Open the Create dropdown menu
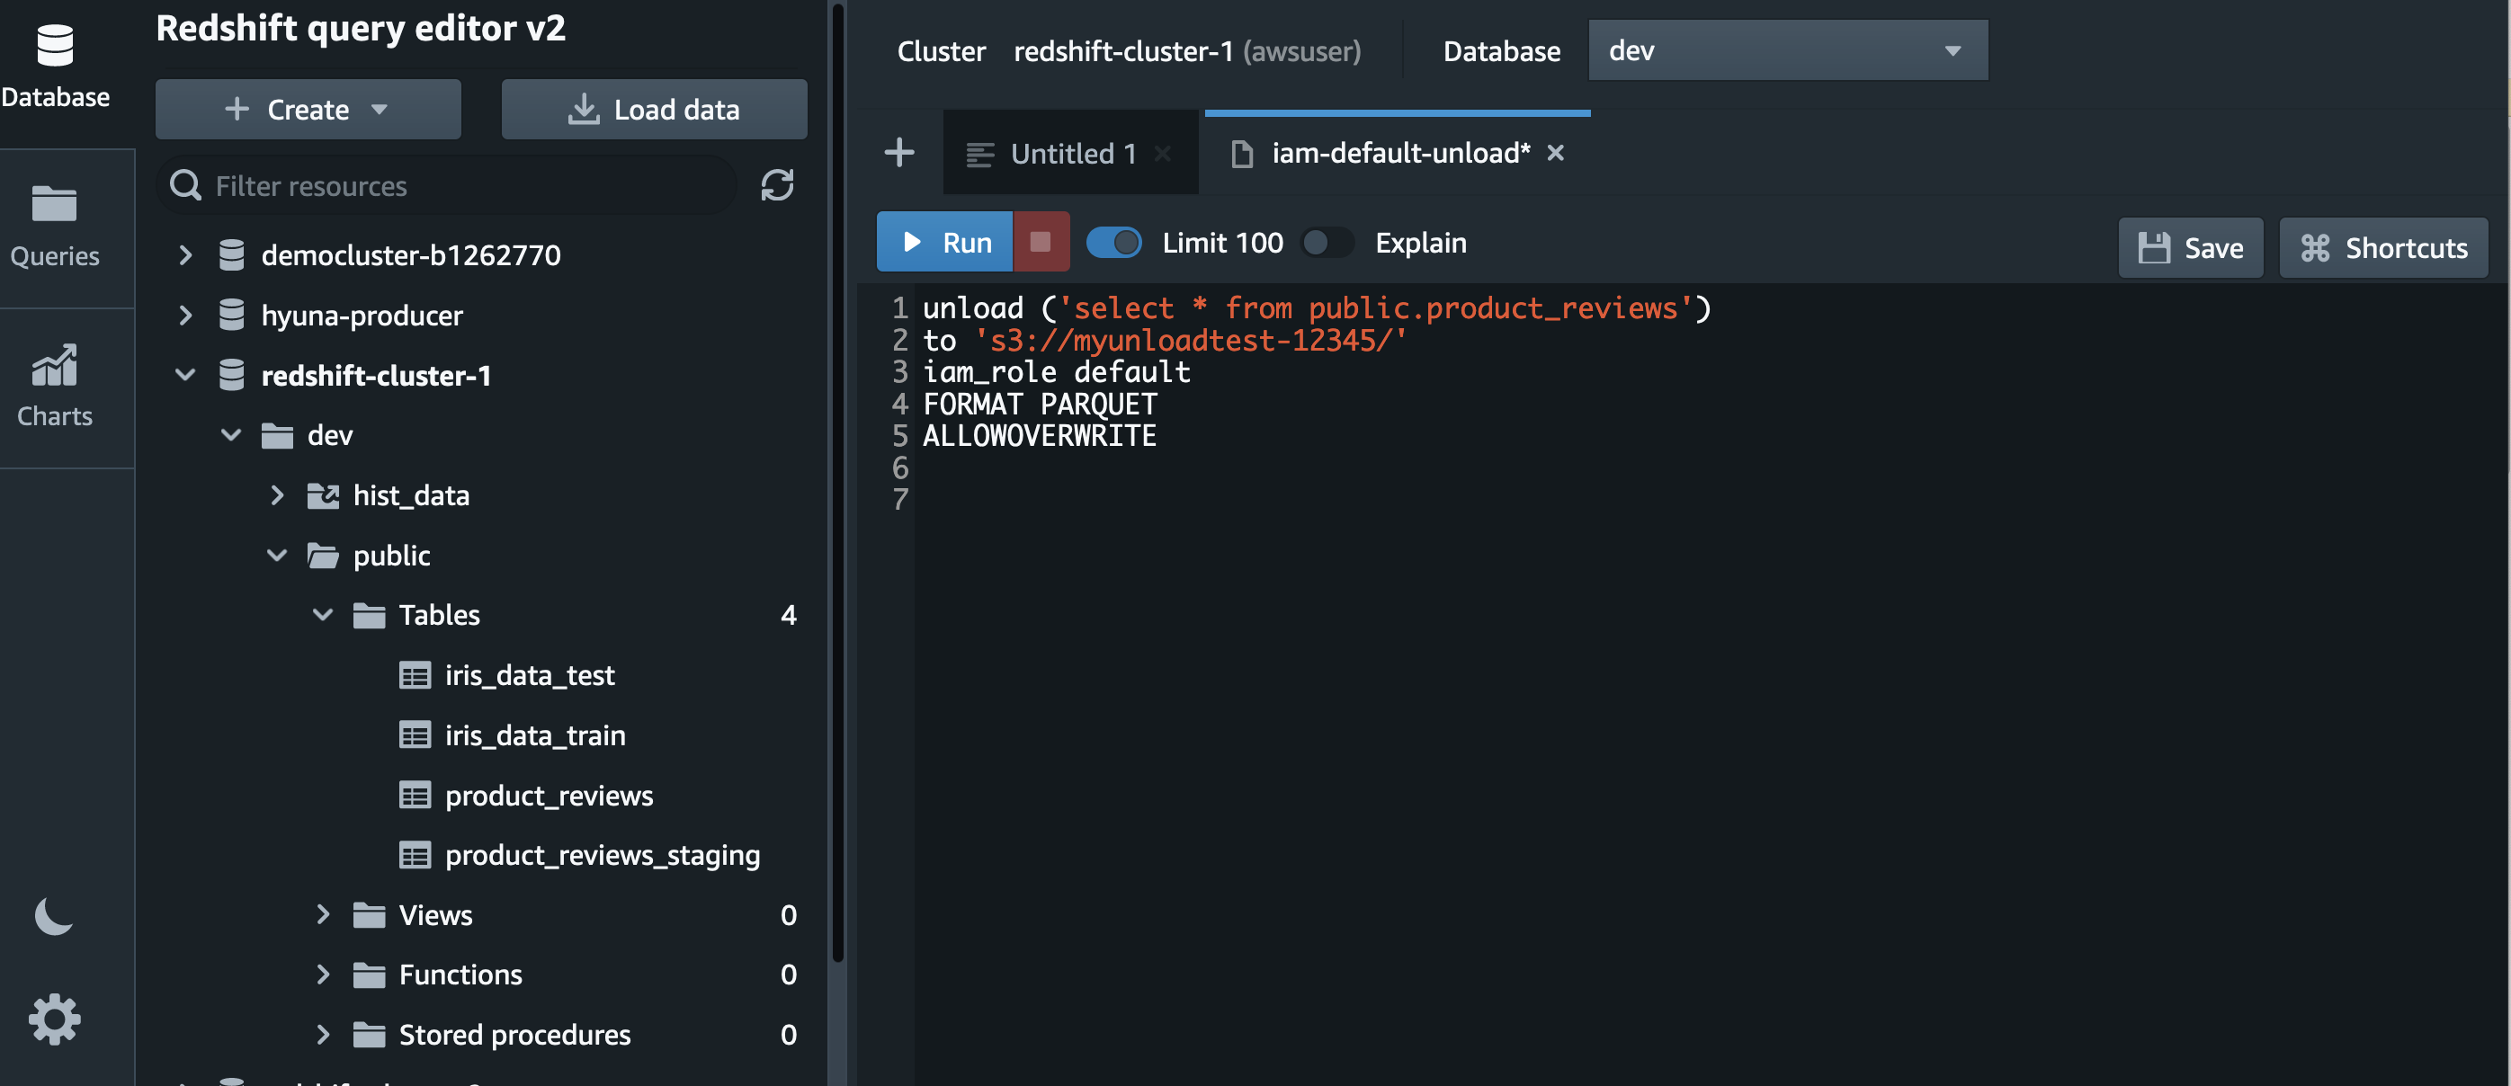Viewport: 2511px width, 1086px height. click(307, 109)
